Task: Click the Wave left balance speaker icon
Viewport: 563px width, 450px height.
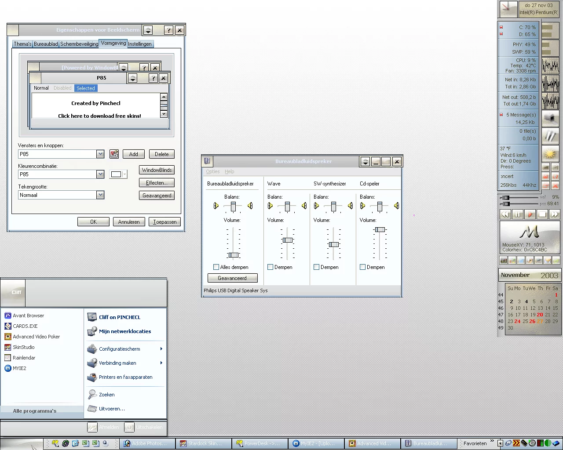Action: coord(270,206)
